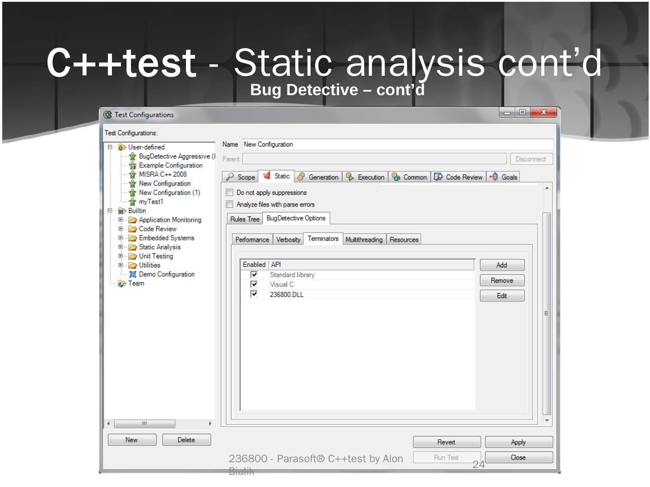Click the Execution tab icon
This screenshot has height=487, width=650.
[350, 177]
